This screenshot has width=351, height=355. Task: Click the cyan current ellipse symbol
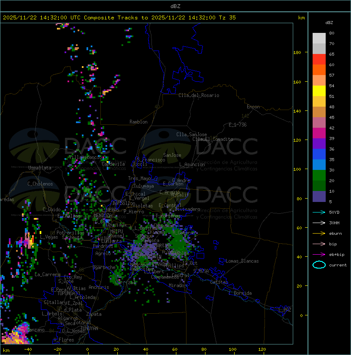(x=319, y=265)
